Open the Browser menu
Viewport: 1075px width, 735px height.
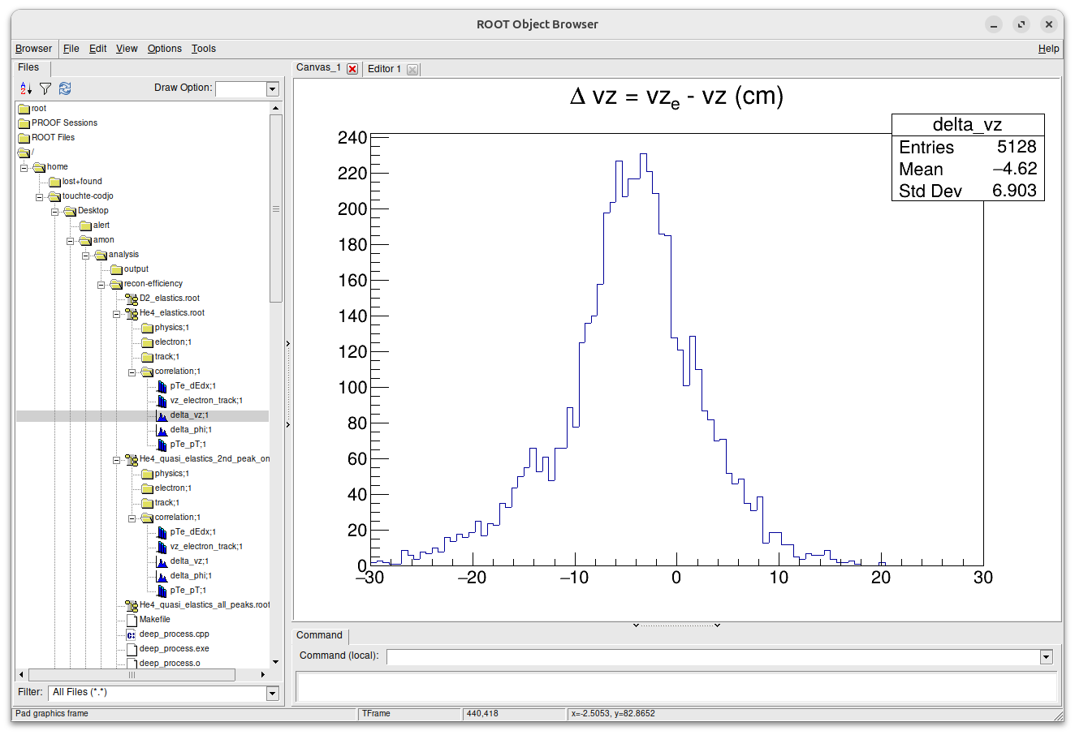pos(33,49)
